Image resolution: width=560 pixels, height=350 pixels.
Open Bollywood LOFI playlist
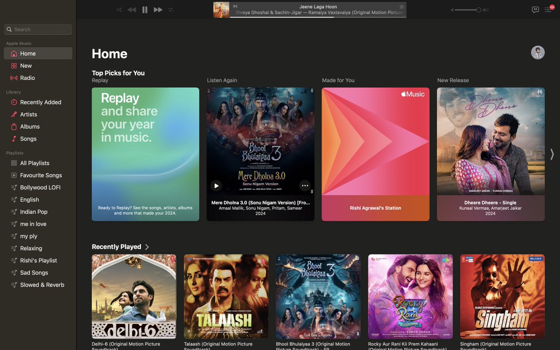click(x=38, y=187)
